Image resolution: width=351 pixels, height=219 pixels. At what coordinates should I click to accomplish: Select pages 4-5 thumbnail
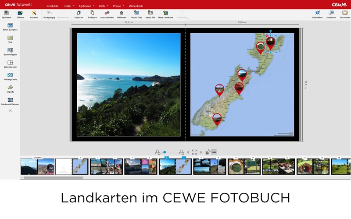tap(141, 166)
